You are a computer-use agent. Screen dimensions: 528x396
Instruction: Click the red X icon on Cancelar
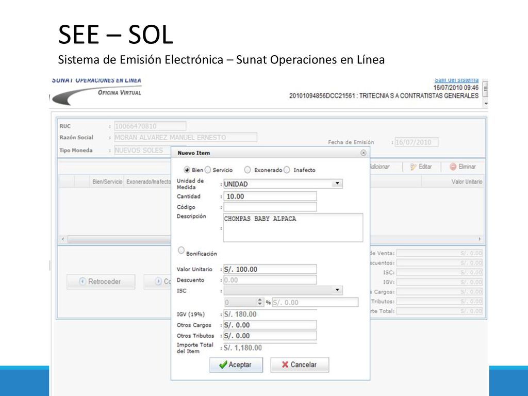point(285,365)
